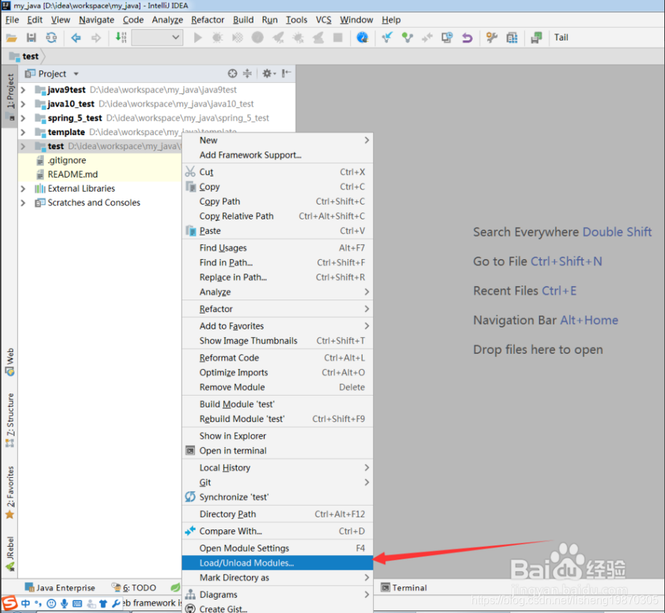Click the VCS Update Project icon

coord(386,38)
